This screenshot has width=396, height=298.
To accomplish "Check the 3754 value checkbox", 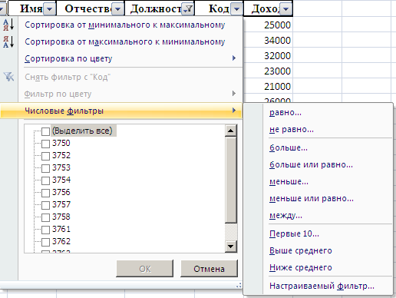I will click(45, 180).
